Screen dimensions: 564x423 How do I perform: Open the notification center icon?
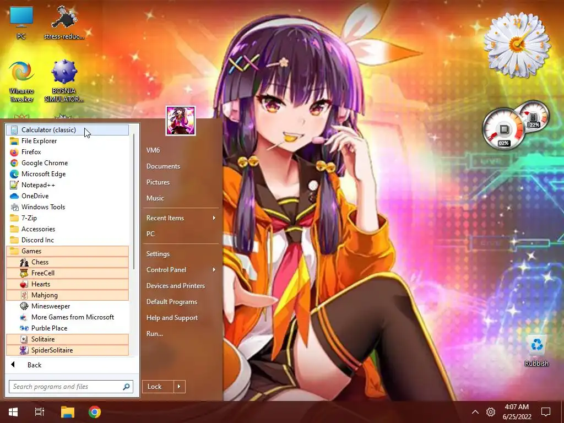546,412
